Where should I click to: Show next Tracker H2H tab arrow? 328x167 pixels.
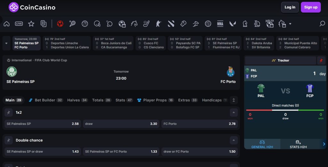click(x=324, y=144)
